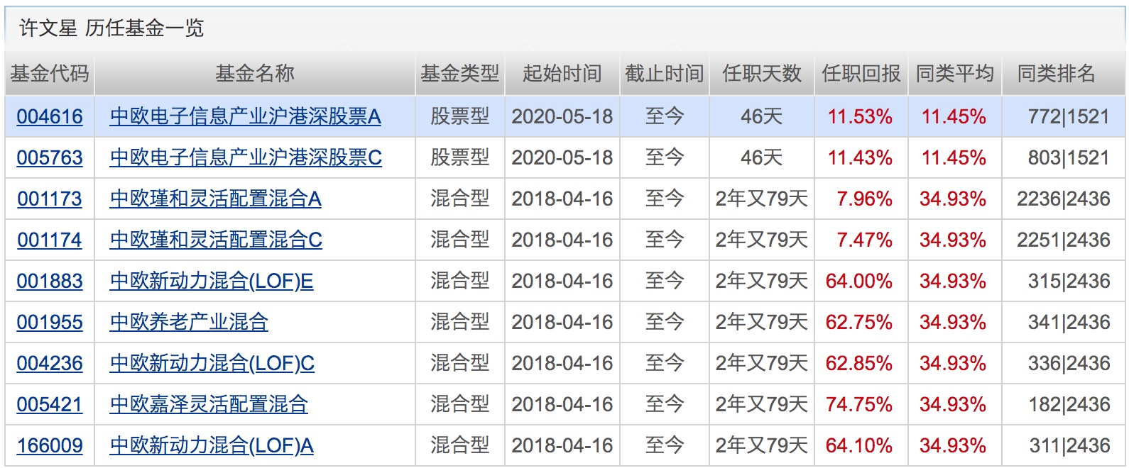Image resolution: width=1129 pixels, height=468 pixels.
Task: Open fund code link 004616
Action: click(50, 116)
